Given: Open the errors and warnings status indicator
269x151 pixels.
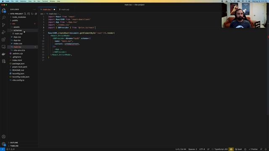Looking at the screenshot, I should 11,149.
